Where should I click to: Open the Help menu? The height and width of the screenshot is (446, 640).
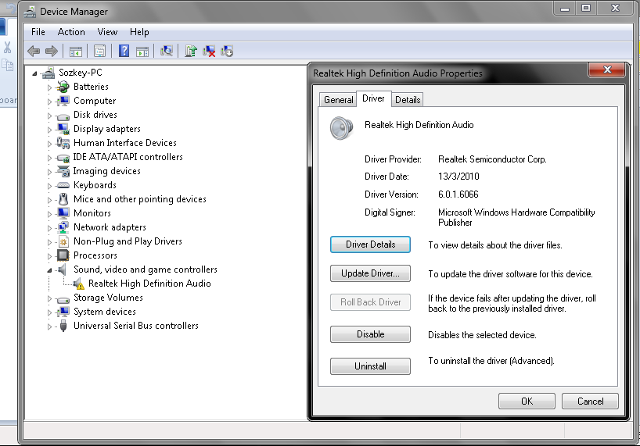139,32
